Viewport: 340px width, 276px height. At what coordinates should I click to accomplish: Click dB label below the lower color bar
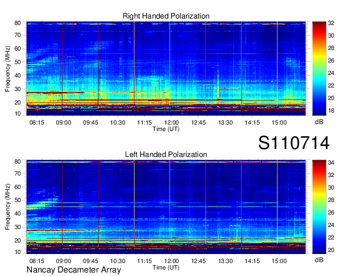tap(319, 260)
